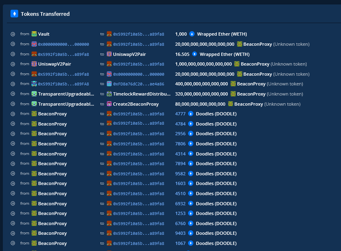Click the WETH token icon next to 1,000
Screen dimensions: 341x251
point(192,34)
